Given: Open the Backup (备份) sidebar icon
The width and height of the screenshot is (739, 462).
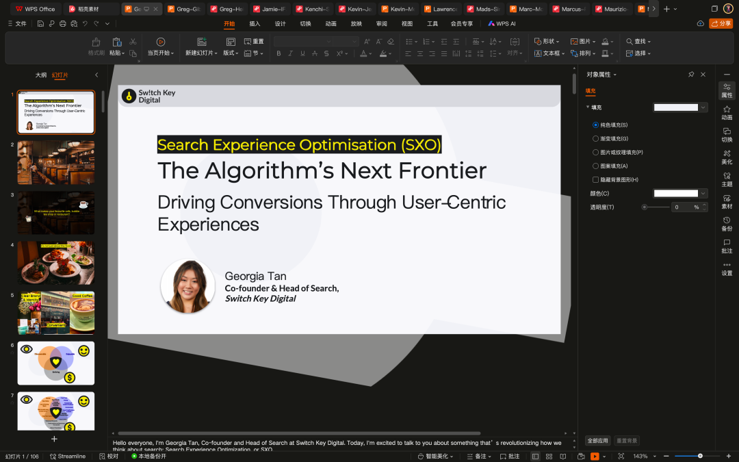Looking at the screenshot, I should [727, 224].
